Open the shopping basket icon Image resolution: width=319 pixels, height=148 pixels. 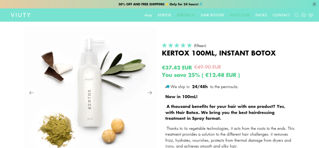coord(311,15)
